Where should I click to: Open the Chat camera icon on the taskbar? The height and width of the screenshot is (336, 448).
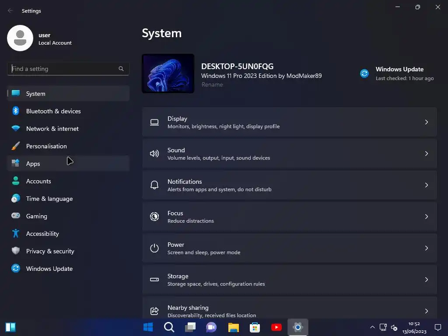211,327
